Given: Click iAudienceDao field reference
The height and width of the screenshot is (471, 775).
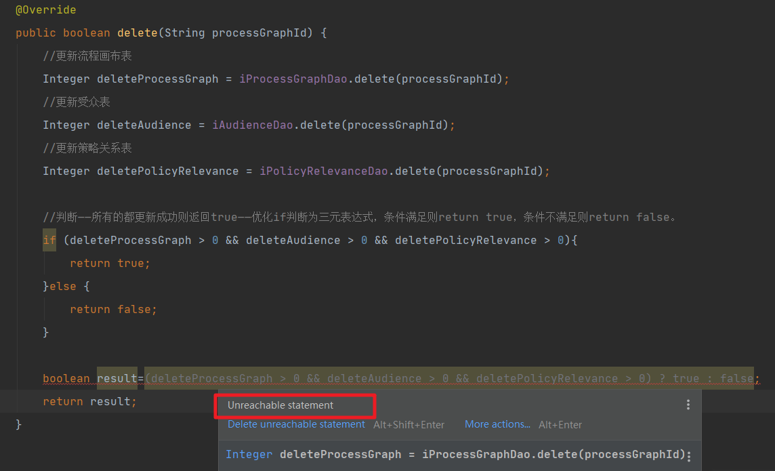Looking at the screenshot, I should pyautogui.click(x=253, y=125).
